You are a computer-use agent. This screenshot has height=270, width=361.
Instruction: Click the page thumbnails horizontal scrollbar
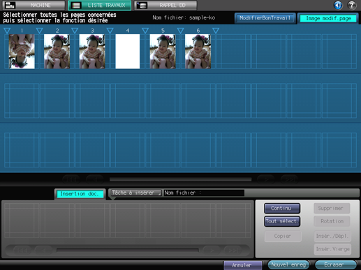(180, 179)
